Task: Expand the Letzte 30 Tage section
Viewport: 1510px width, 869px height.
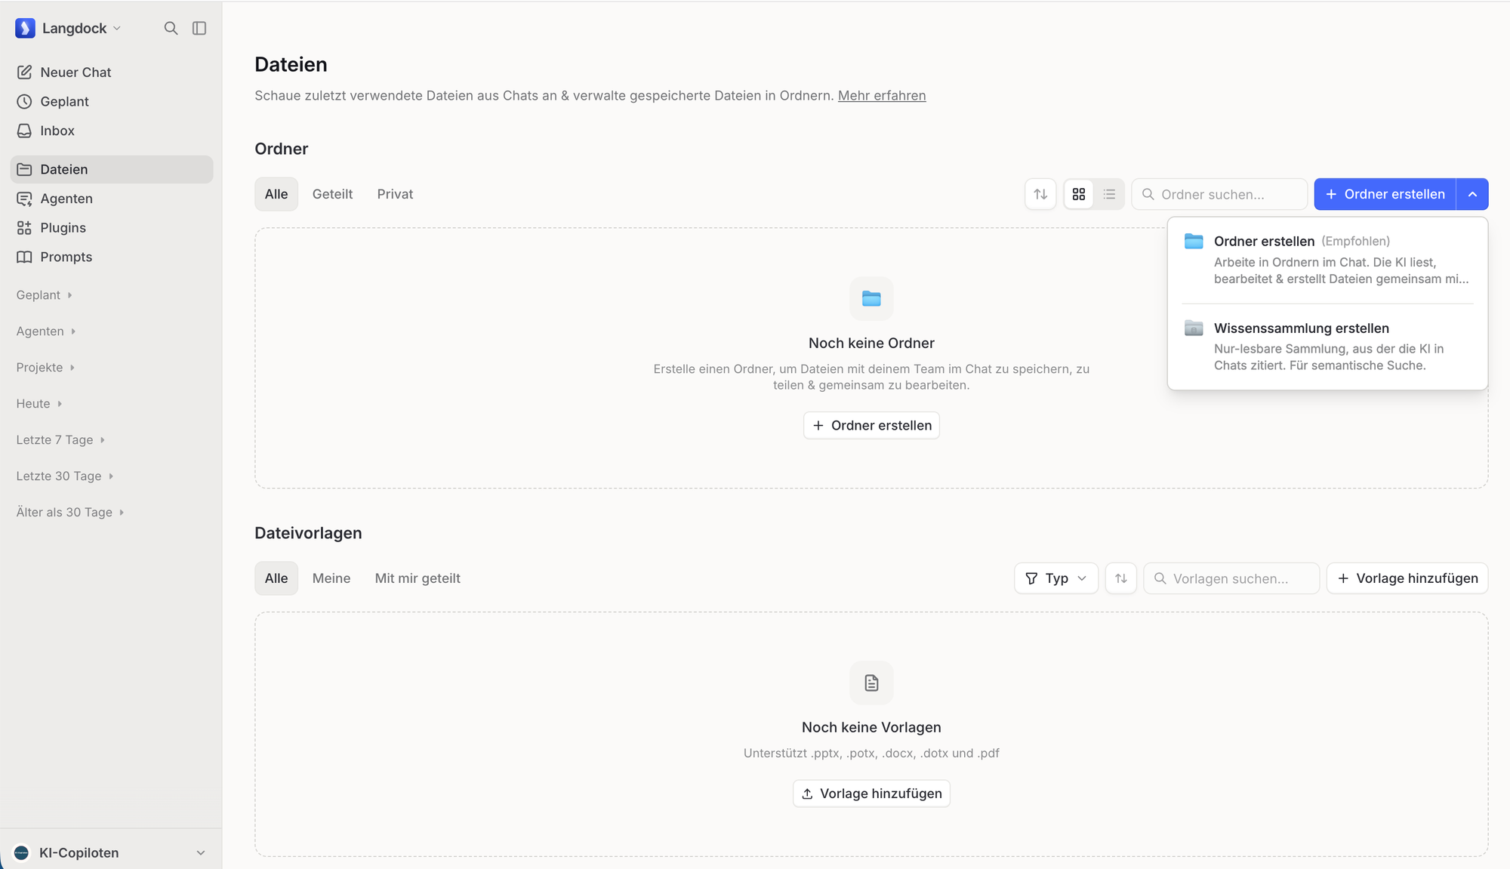Action: coord(65,476)
